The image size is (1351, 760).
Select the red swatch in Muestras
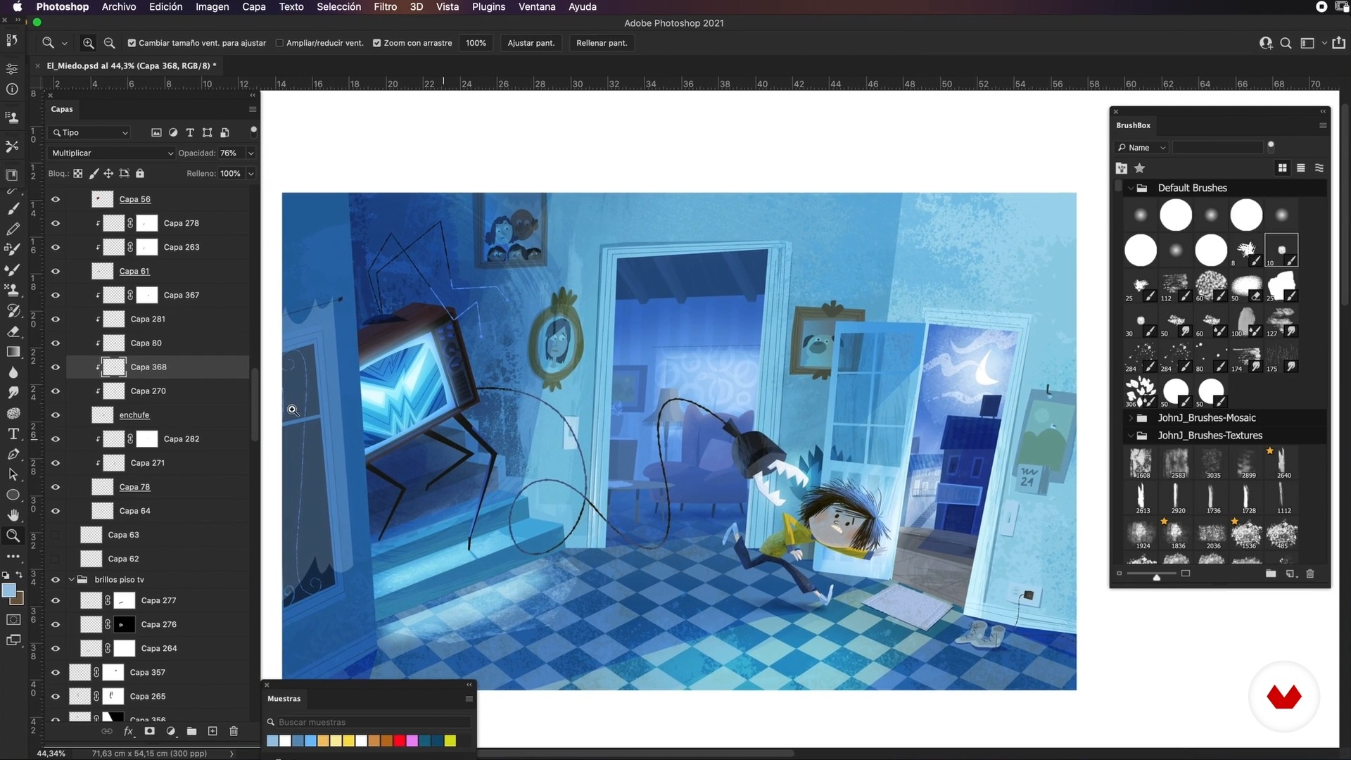399,740
